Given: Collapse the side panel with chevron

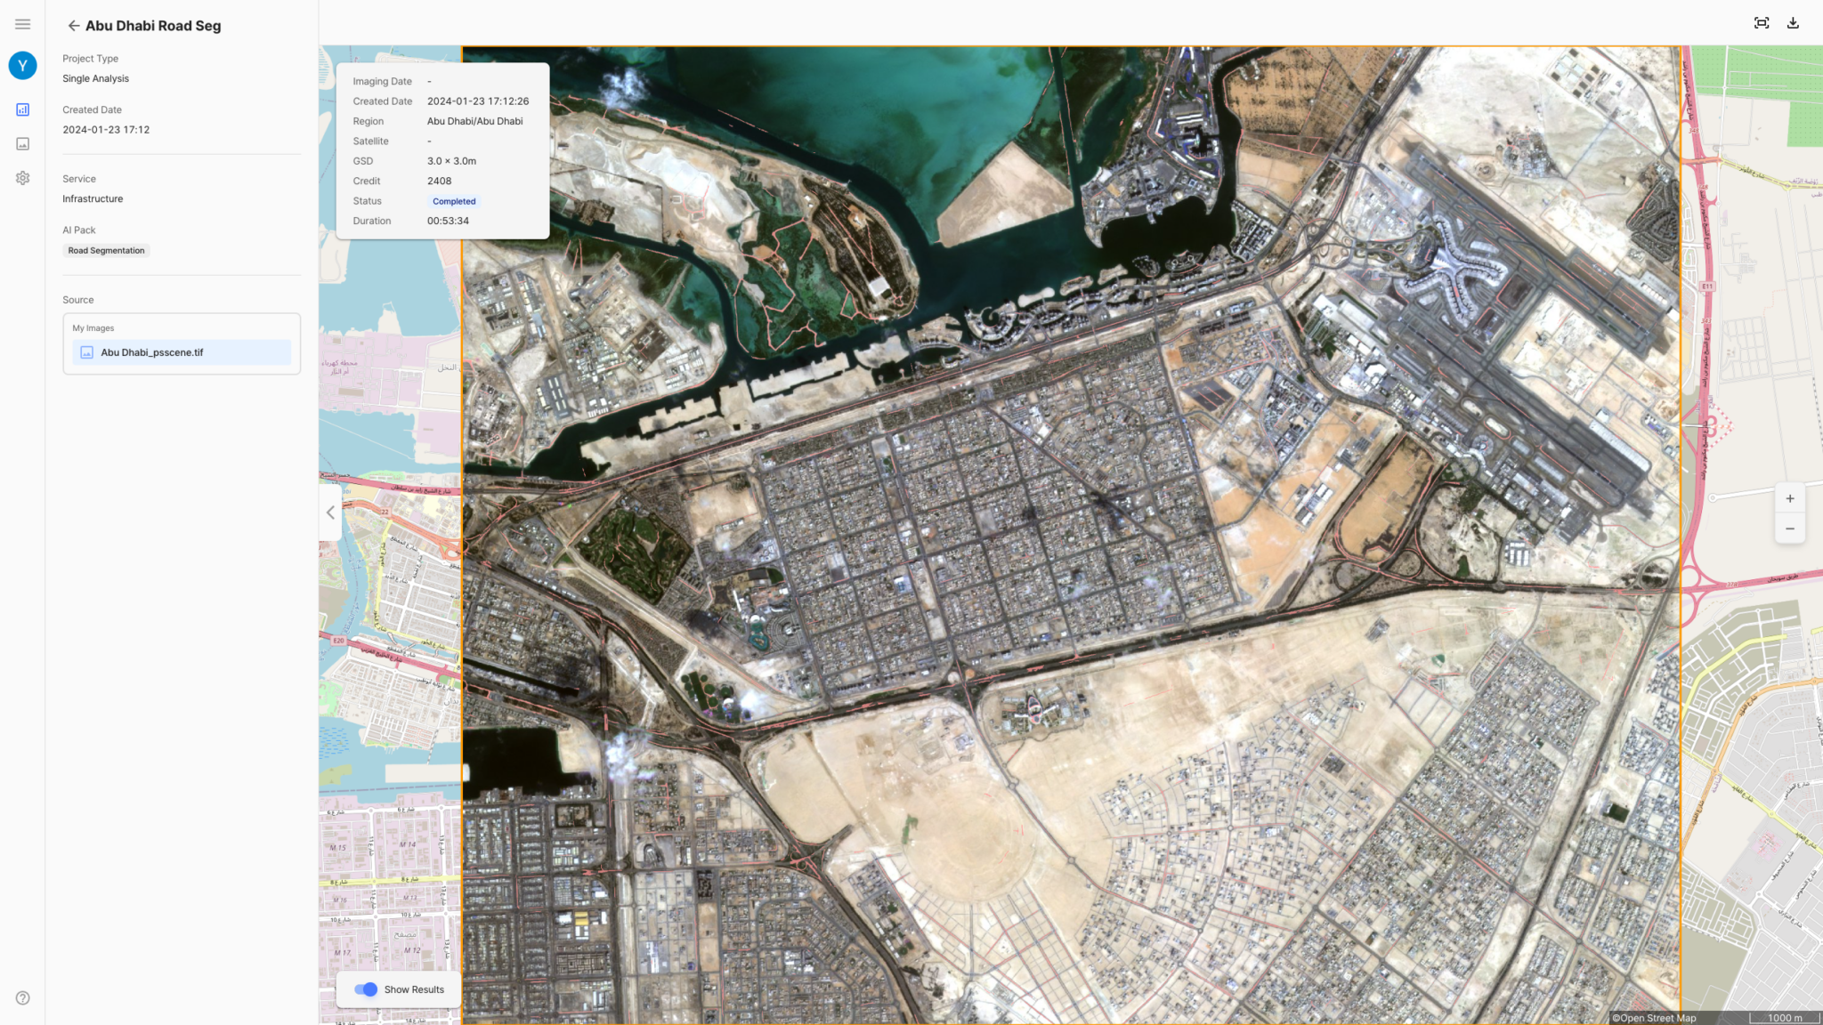Looking at the screenshot, I should pos(330,512).
